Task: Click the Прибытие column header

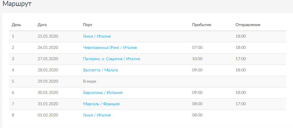Action: click(201, 25)
